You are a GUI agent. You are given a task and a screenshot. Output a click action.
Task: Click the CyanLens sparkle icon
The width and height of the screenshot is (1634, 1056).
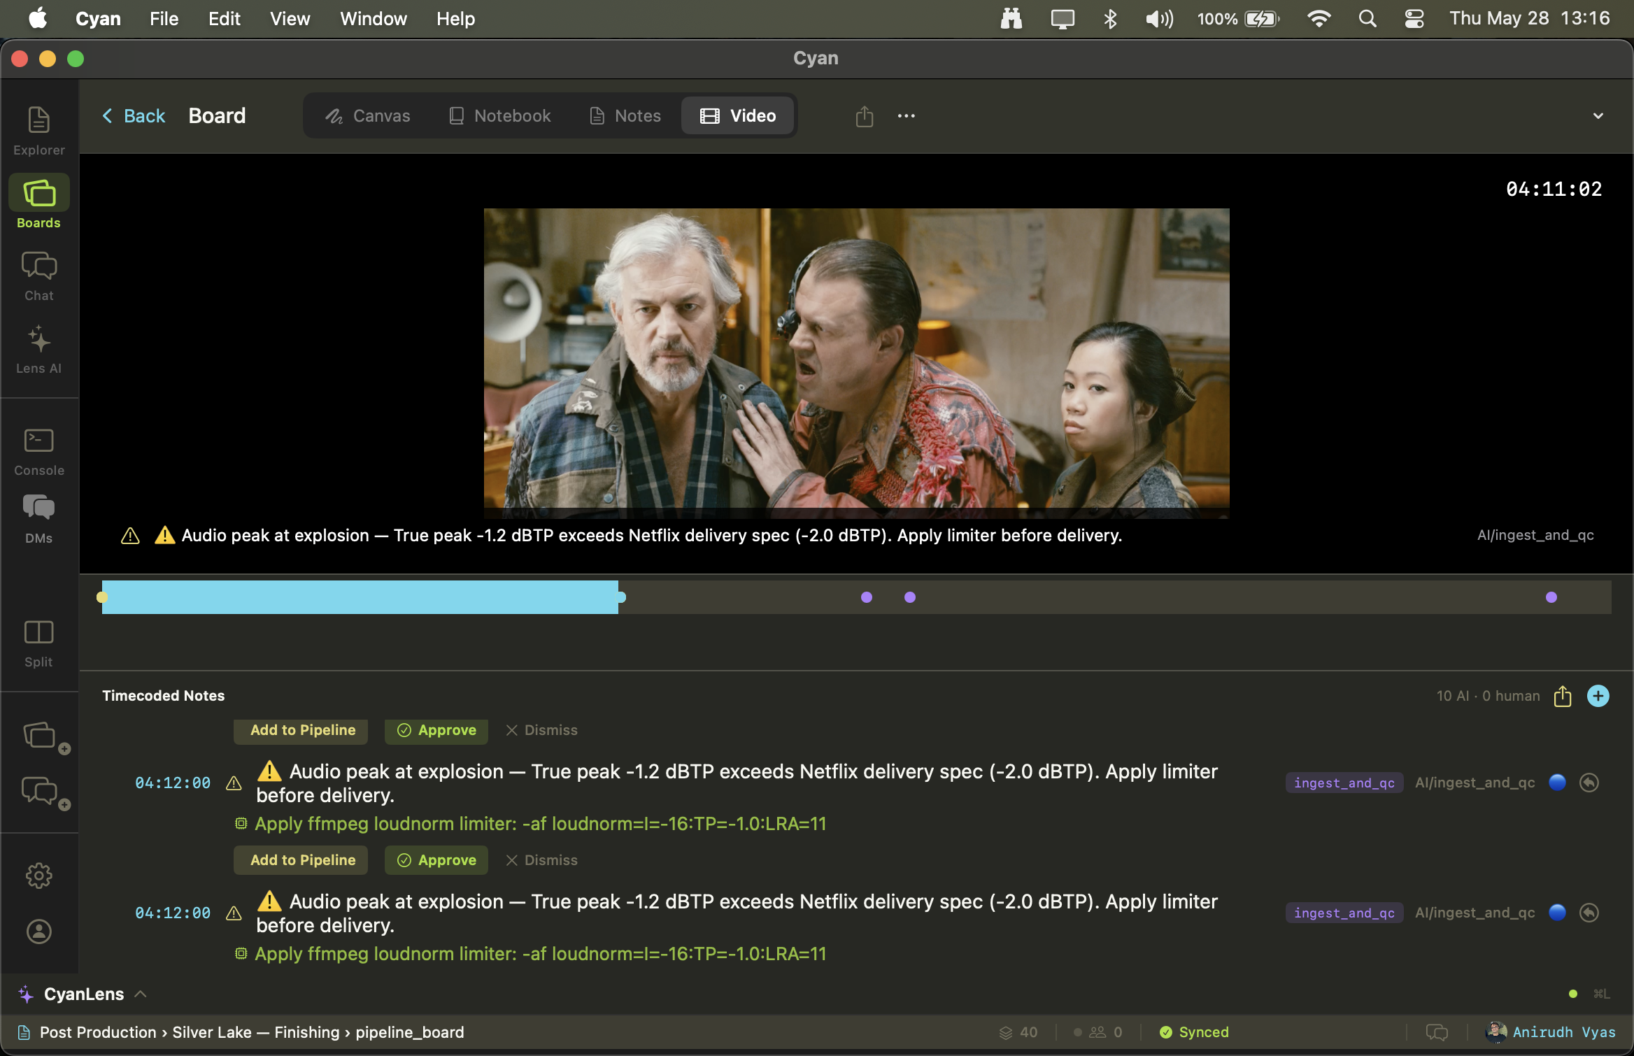tap(26, 994)
